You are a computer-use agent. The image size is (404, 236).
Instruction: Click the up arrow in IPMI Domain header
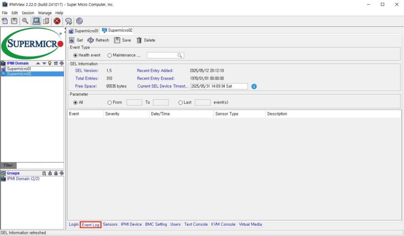(x=38, y=63)
